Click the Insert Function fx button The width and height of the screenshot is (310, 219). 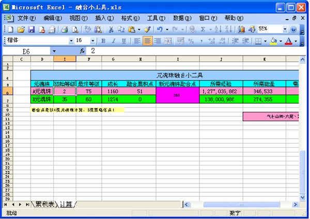(82, 51)
